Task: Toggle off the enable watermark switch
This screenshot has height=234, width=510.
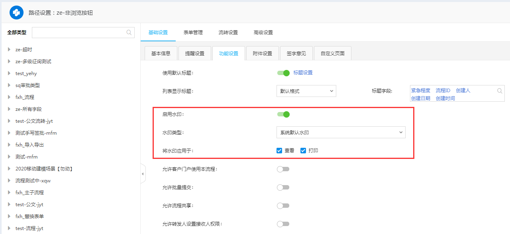Action: pos(283,114)
